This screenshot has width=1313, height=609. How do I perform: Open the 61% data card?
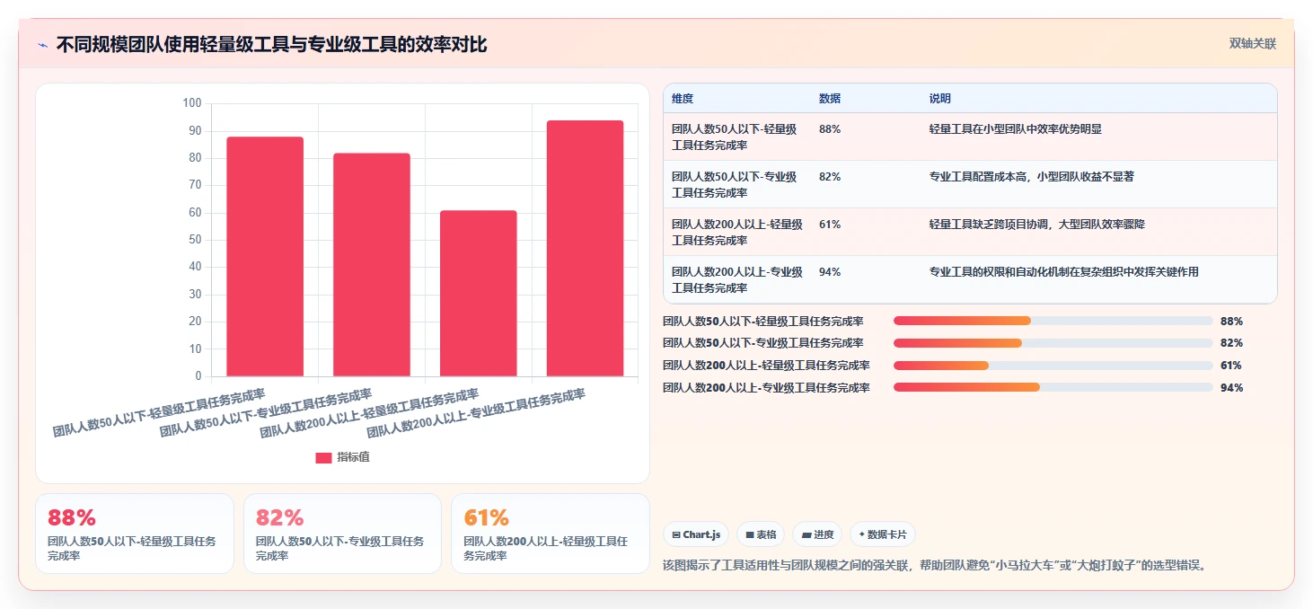(550, 534)
